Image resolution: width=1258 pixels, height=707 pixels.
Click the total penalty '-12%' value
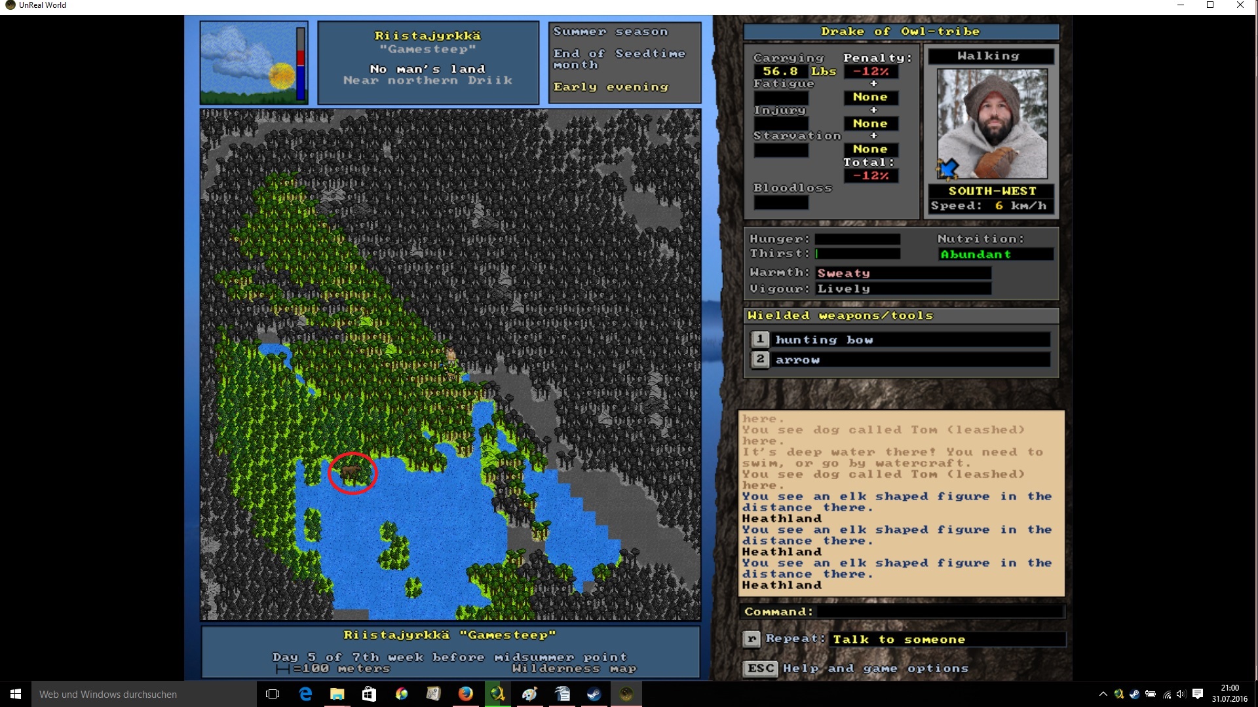(x=871, y=175)
